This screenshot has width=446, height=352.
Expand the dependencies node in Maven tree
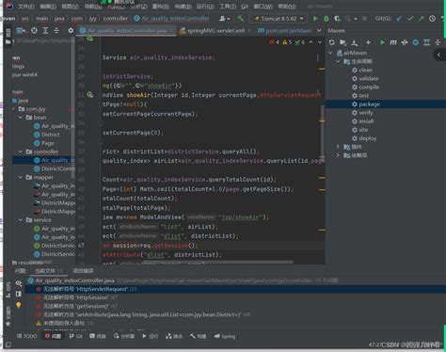338,155
